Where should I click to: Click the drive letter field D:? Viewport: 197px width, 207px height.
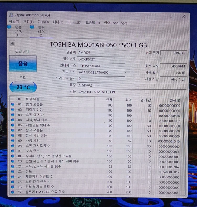coord(101,79)
